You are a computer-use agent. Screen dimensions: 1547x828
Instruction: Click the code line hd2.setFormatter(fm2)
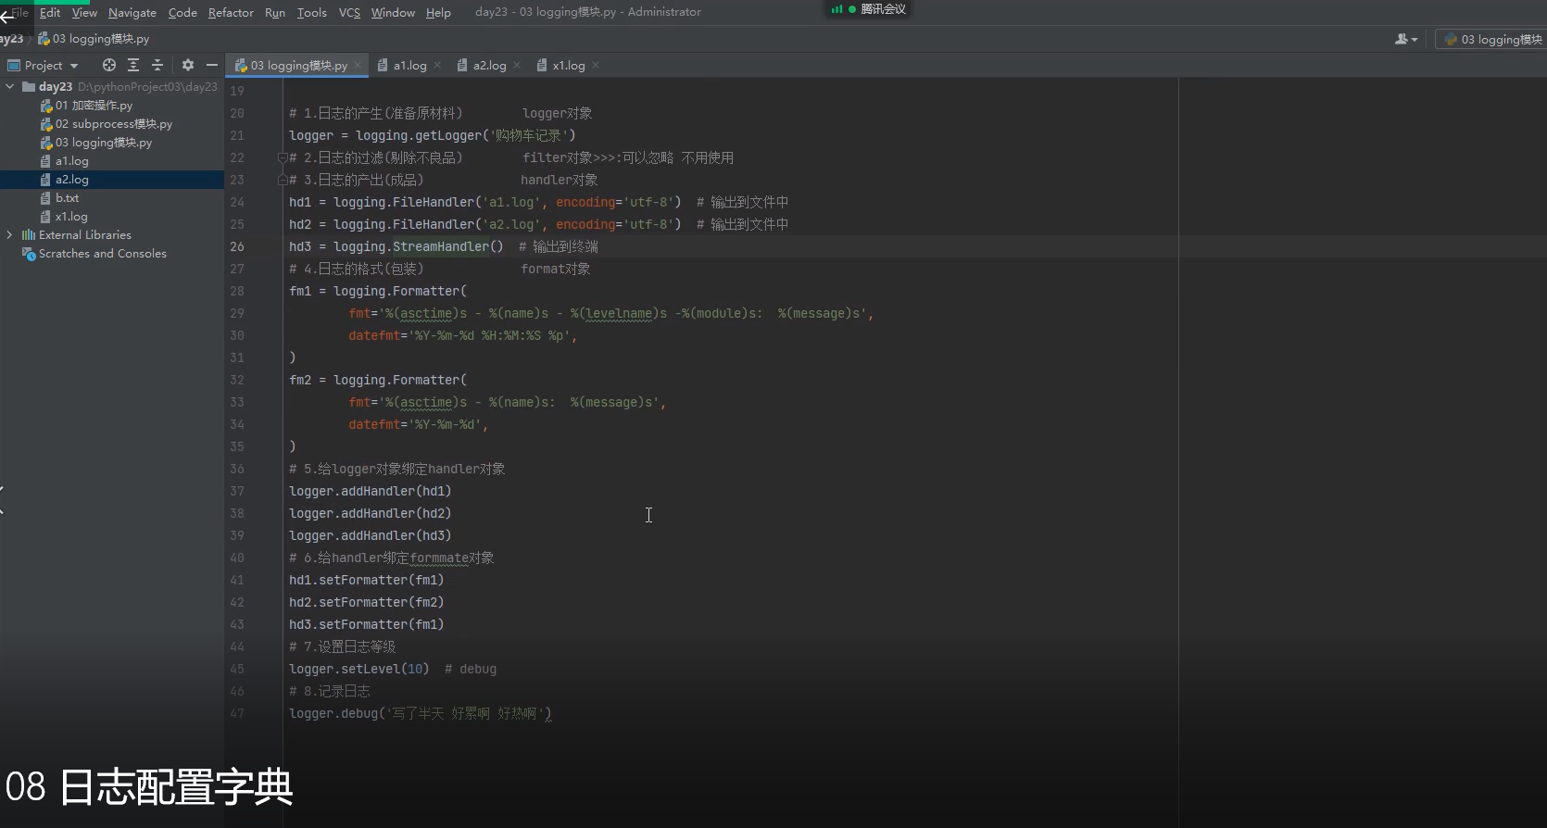[x=367, y=602]
